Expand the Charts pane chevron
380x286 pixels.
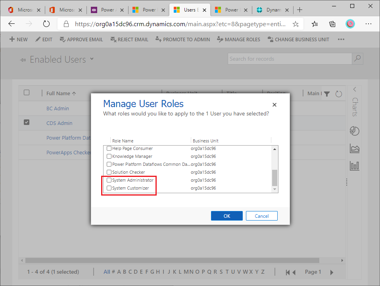coord(355,89)
